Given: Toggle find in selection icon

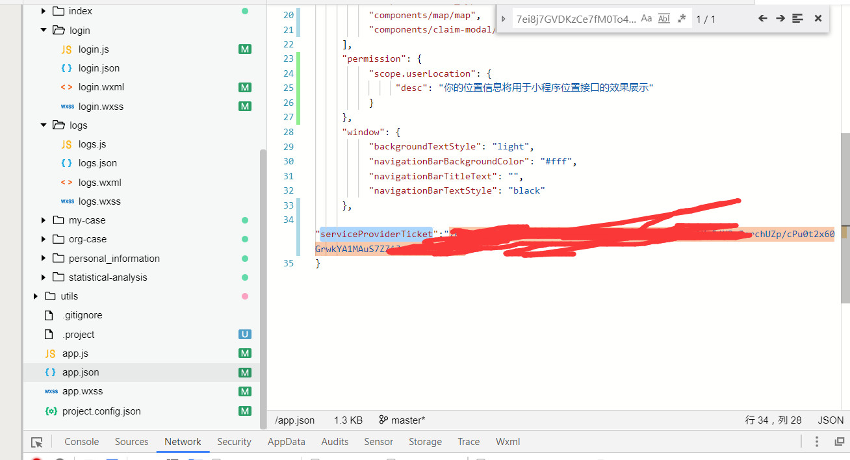Looking at the screenshot, I should [x=798, y=18].
